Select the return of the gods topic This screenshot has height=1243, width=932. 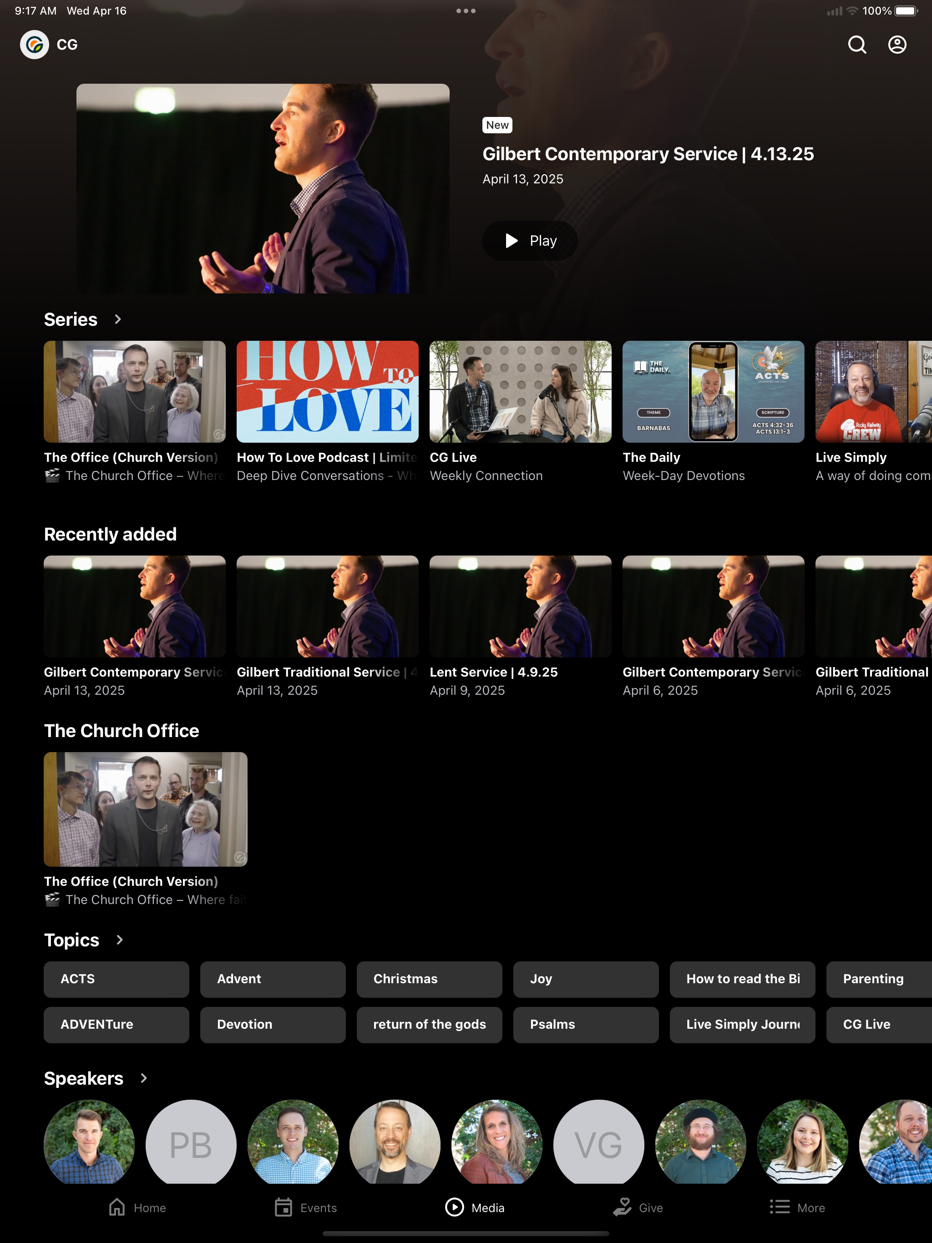tap(430, 1025)
